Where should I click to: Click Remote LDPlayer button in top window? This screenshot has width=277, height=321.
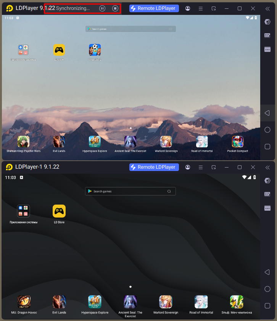coord(154,8)
